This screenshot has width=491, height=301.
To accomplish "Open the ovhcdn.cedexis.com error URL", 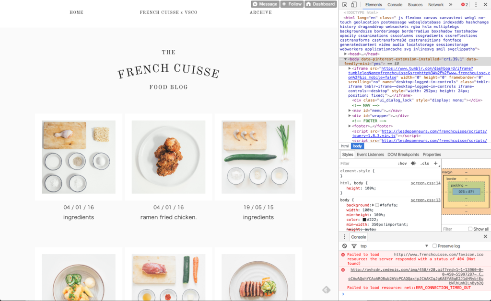I will point(417,276).
